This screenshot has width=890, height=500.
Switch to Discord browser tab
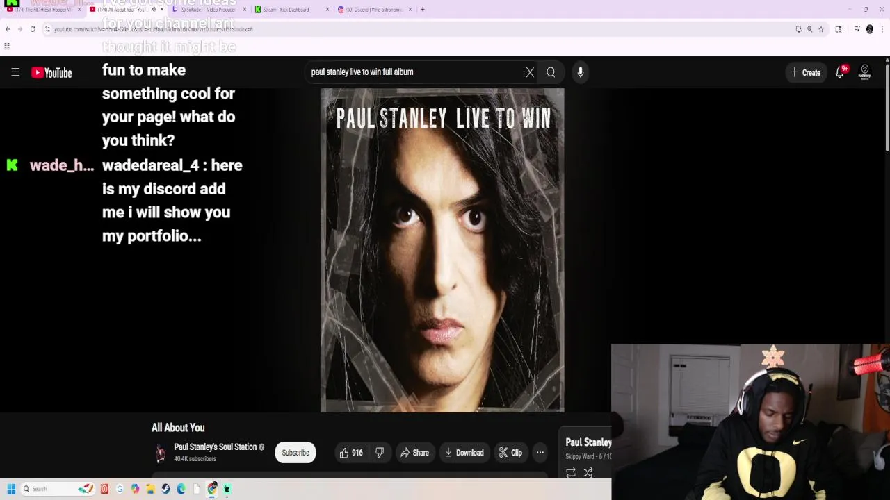(374, 10)
